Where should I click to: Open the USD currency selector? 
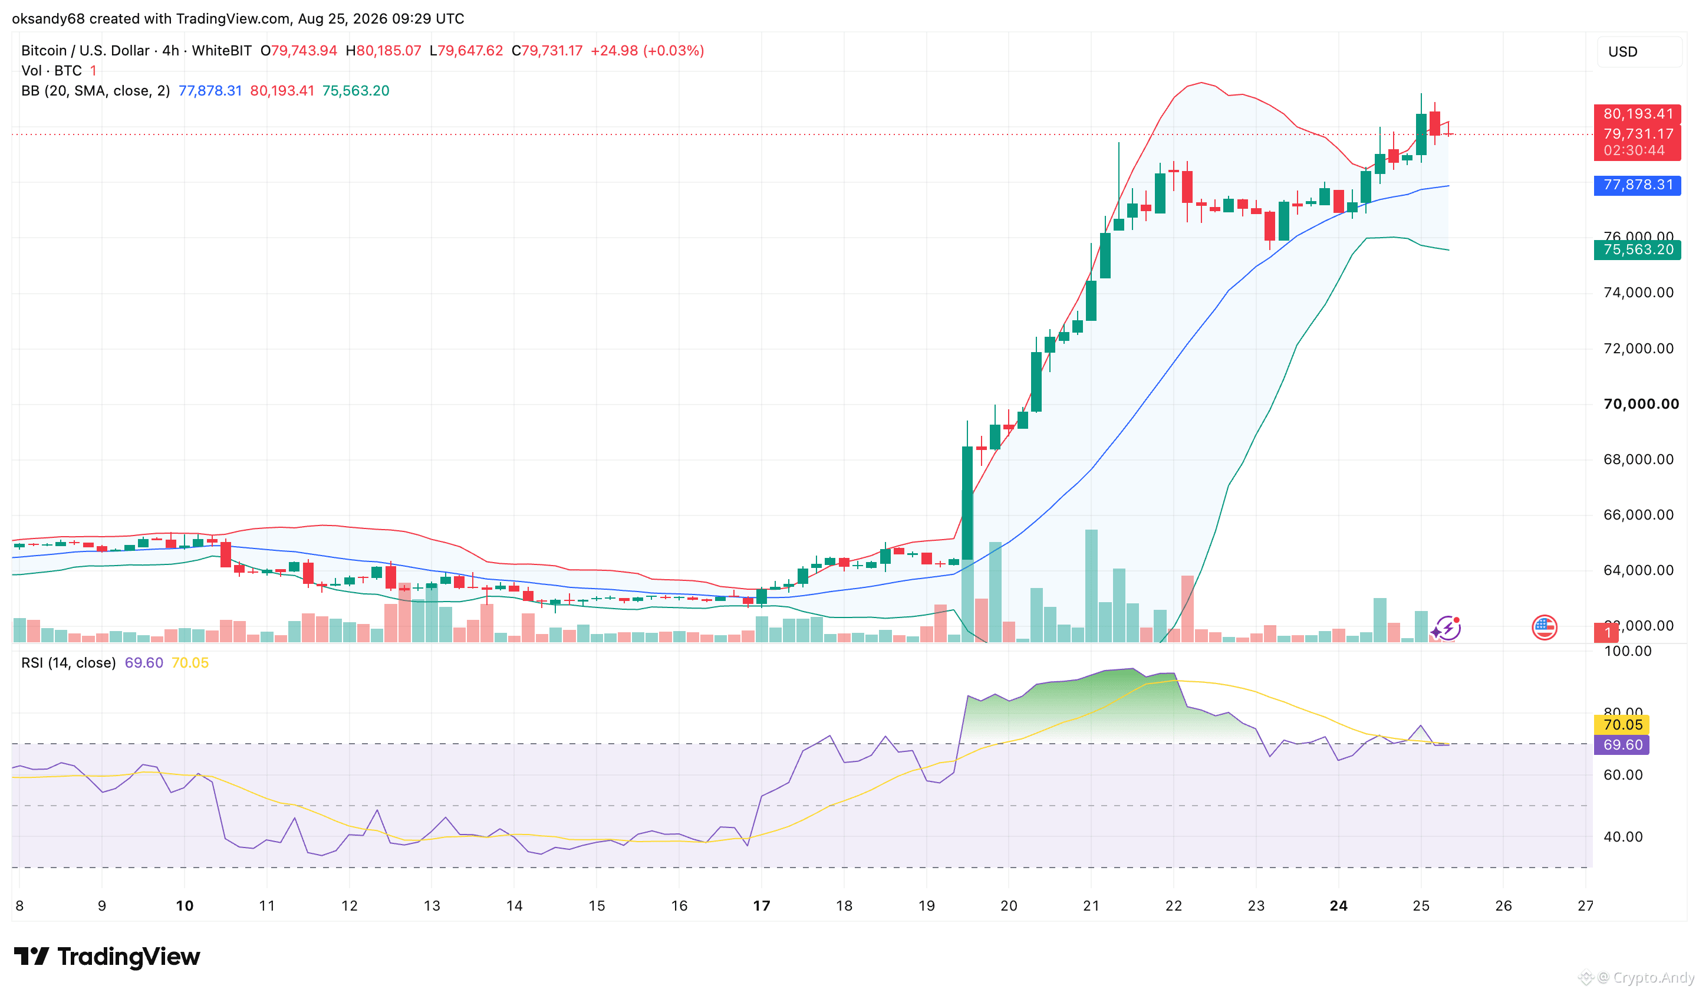pyautogui.click(x=1638, y=52)
